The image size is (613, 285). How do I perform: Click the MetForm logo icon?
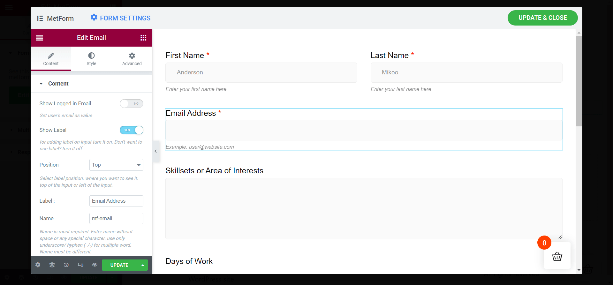tap(40, 18)
